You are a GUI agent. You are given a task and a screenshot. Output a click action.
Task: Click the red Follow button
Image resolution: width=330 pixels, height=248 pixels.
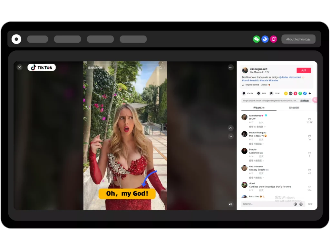coord(304,70)
